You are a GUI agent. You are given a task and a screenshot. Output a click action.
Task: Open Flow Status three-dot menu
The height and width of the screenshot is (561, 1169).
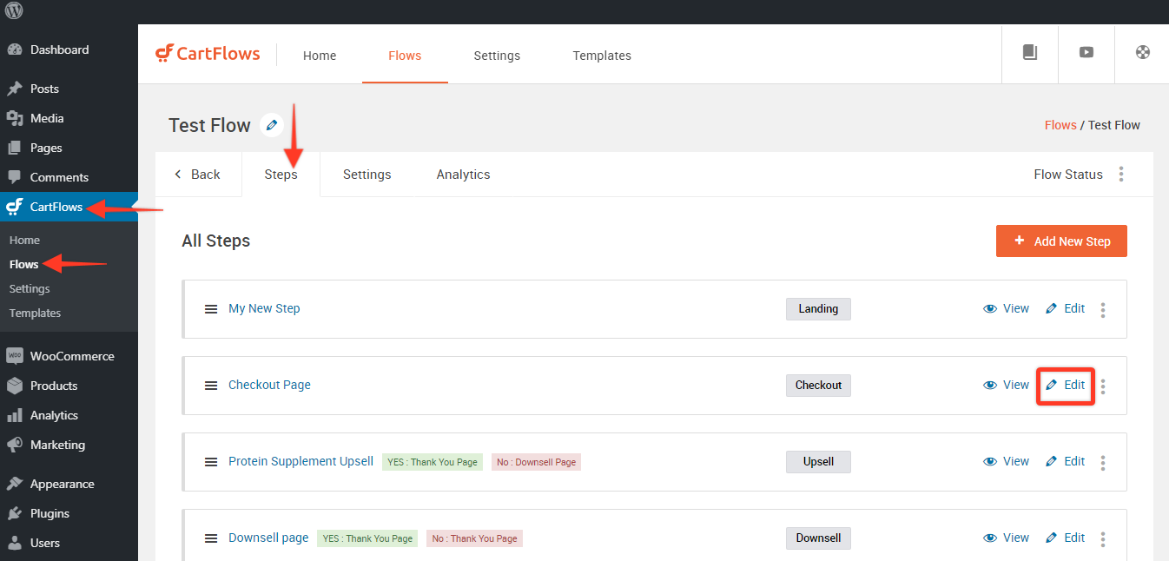click(1121, 175)
